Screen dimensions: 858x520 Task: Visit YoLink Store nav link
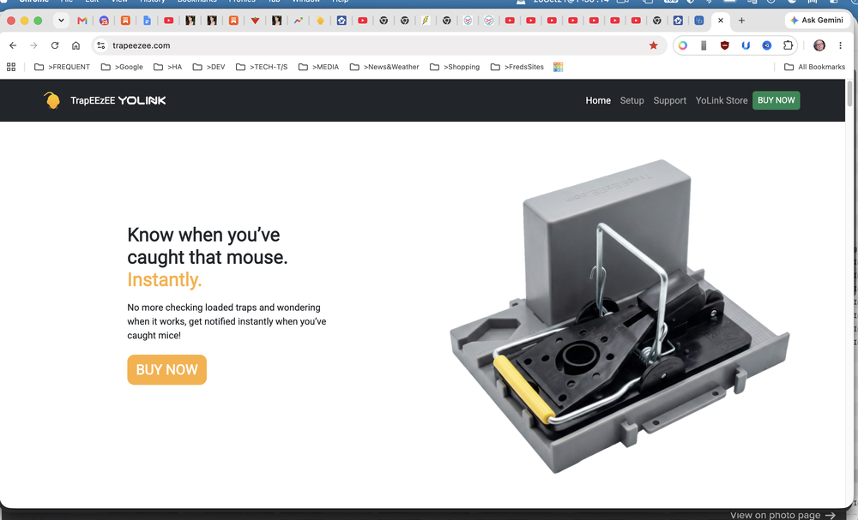722,100
